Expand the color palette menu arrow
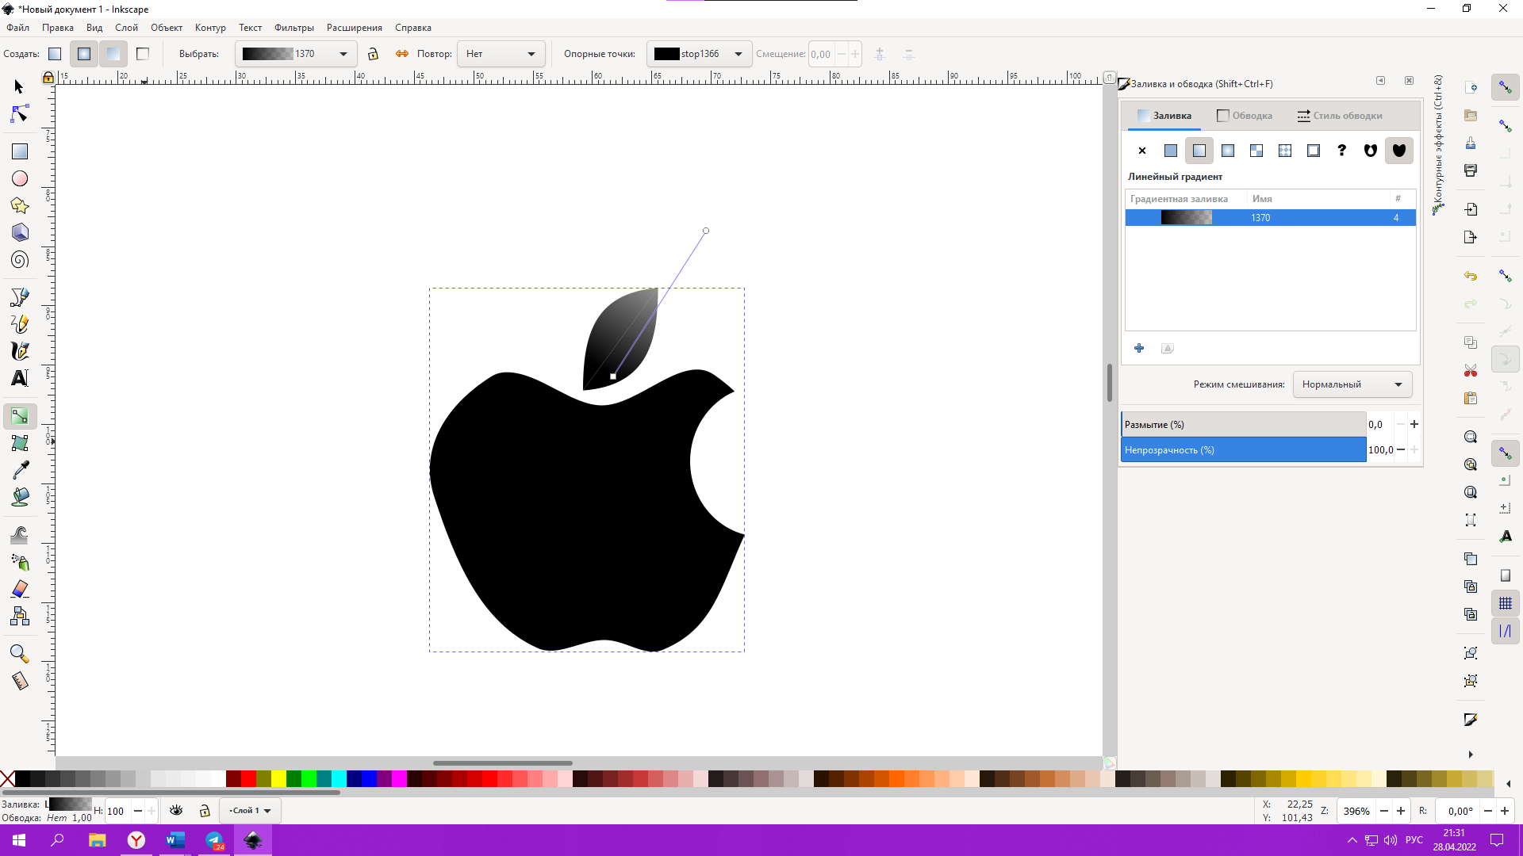 (x=1509, y=784)
